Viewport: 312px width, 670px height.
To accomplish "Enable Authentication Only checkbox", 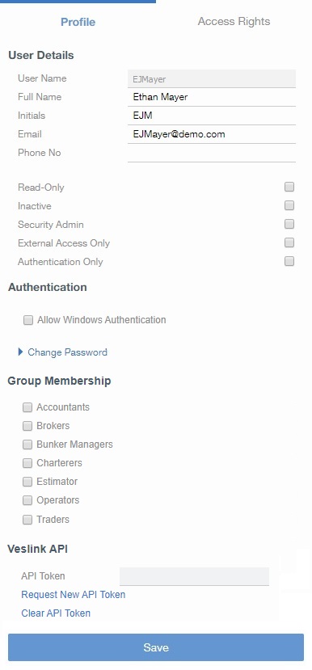I will click(x=289, y=261).
